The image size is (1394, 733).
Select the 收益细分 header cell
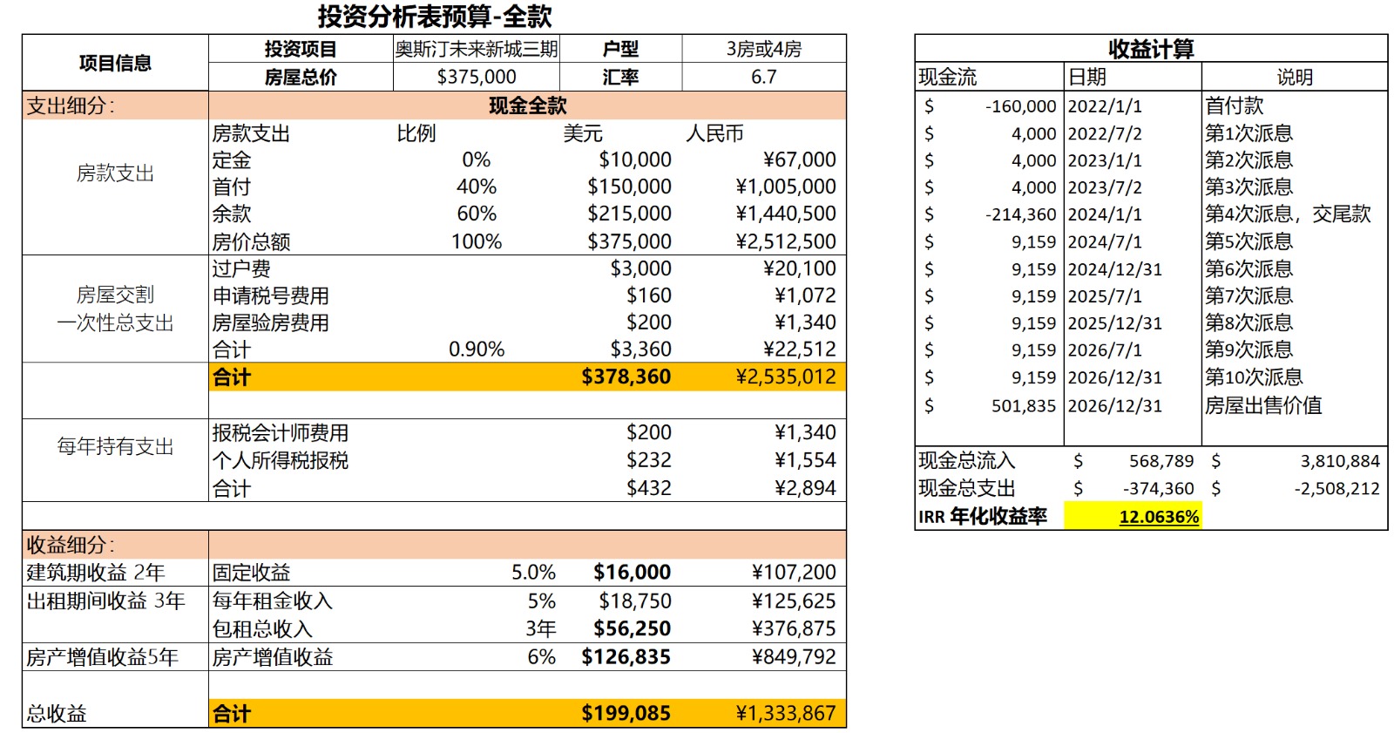click(115, 545)
